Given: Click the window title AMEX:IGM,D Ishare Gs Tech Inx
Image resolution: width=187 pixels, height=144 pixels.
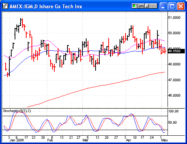Looking at the screenshot, I should pos(46,6).
